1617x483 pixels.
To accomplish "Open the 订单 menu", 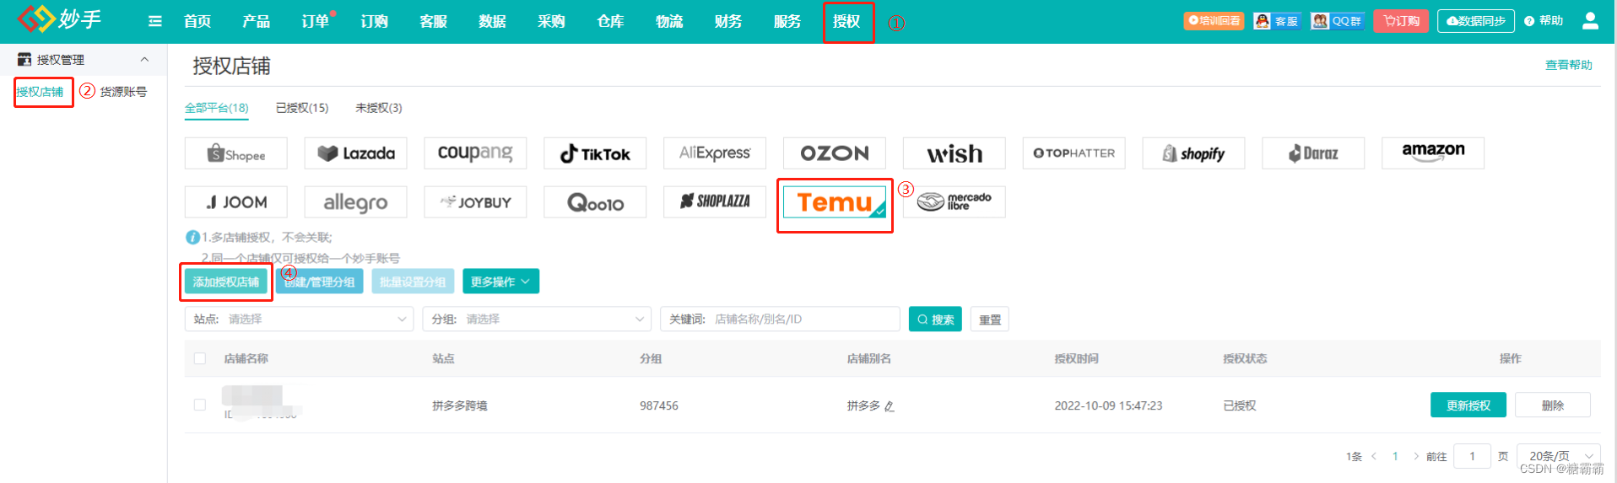I will coord(316,21).
